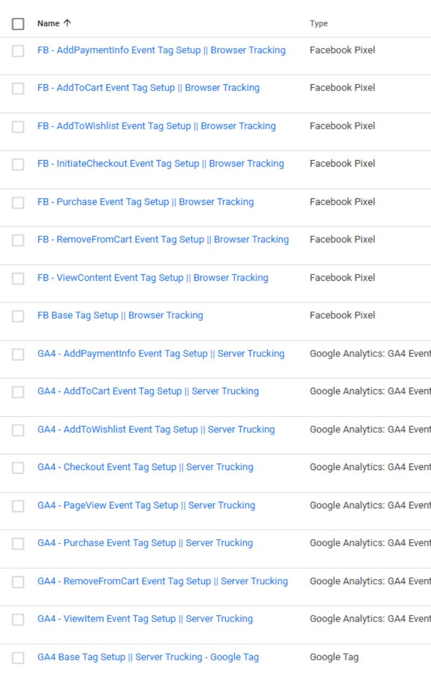Select checkbox for FB AddToCart tag
Screen dimensions: 431x676
coord(18,88)
